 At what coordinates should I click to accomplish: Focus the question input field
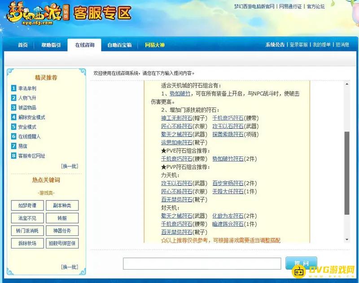(x=202, y=264)
